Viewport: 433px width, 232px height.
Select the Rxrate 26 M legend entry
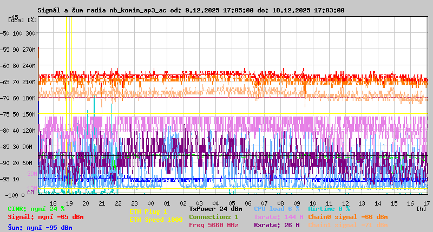[x=277, y=225]
